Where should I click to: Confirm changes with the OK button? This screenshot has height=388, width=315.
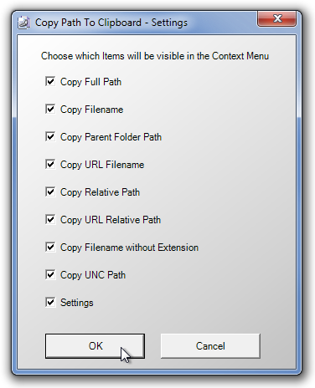(95, 346)
